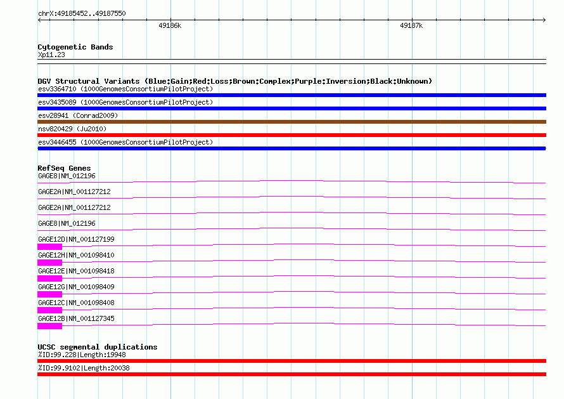
Task: Select the GAGE12H|NM_001098410 gene label
Action: [x=76, y=255]
